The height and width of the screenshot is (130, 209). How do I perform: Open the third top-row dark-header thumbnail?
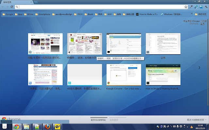124,44
